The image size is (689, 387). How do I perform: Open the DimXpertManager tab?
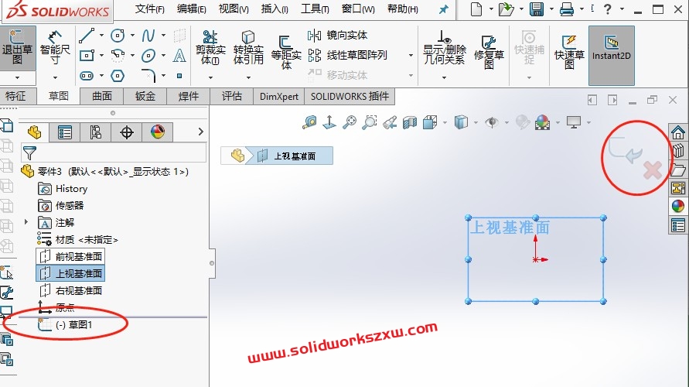(x=127, y=132)
